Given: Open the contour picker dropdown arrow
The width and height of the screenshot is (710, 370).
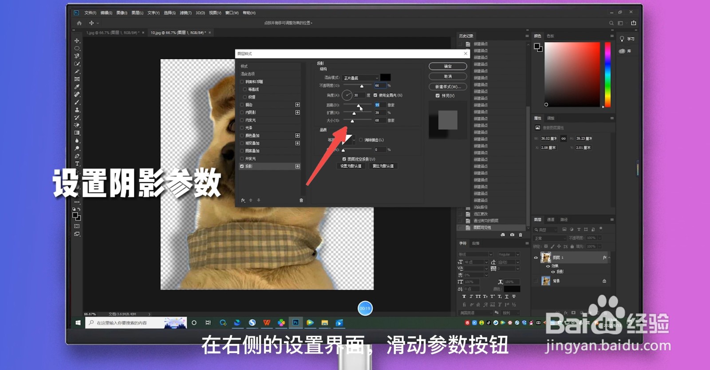Looking at the screenshot, I should tap(354, 140).
